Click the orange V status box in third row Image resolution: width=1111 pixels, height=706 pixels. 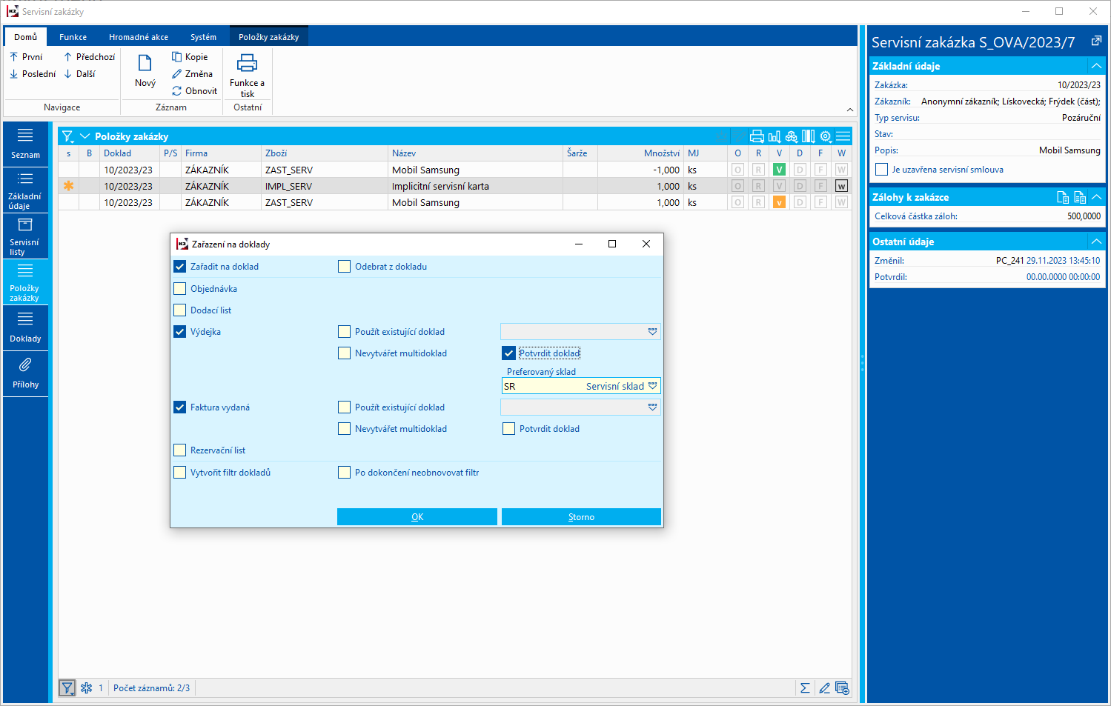[x=779, y=202]
